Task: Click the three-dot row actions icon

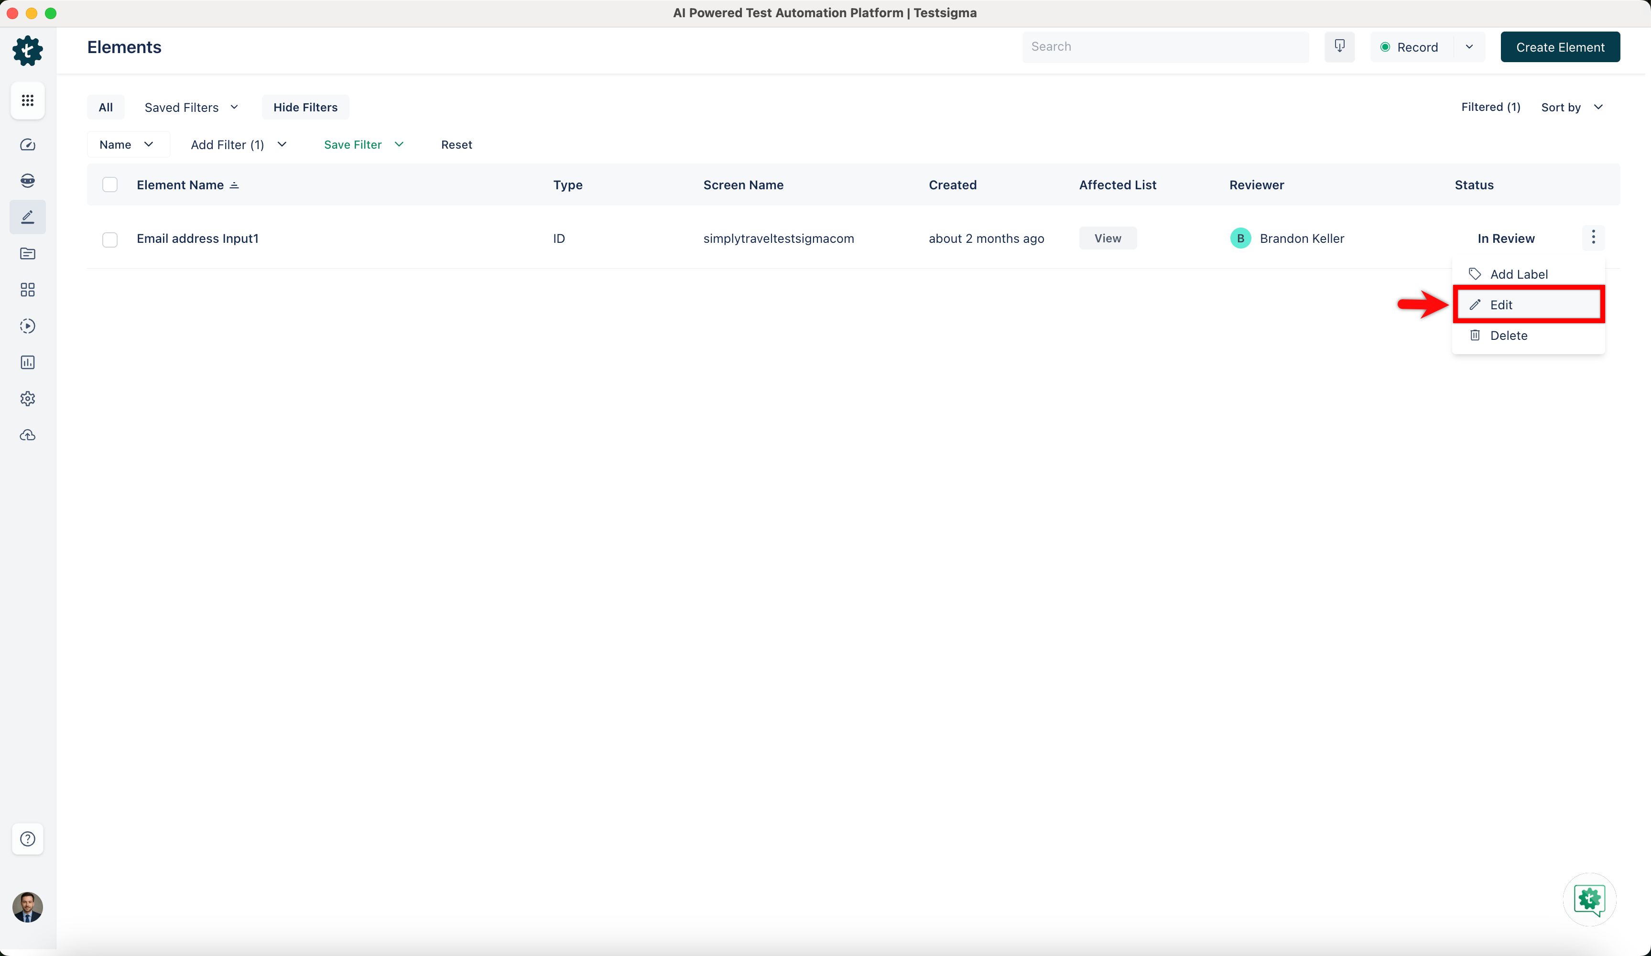Action: tap(1593, 237)
